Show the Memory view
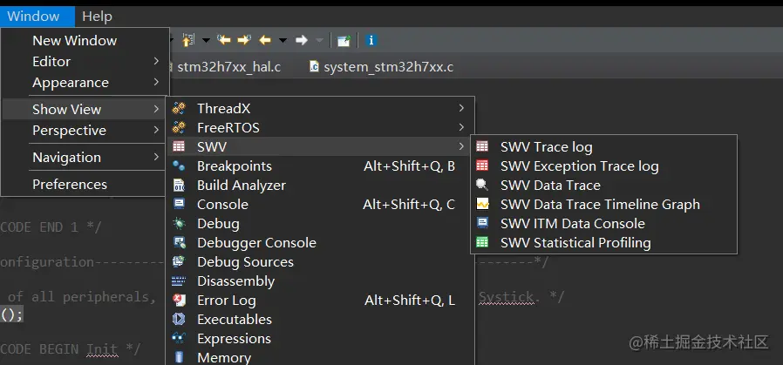This screenshot has width=783, height=365. (x=320, y=357)
